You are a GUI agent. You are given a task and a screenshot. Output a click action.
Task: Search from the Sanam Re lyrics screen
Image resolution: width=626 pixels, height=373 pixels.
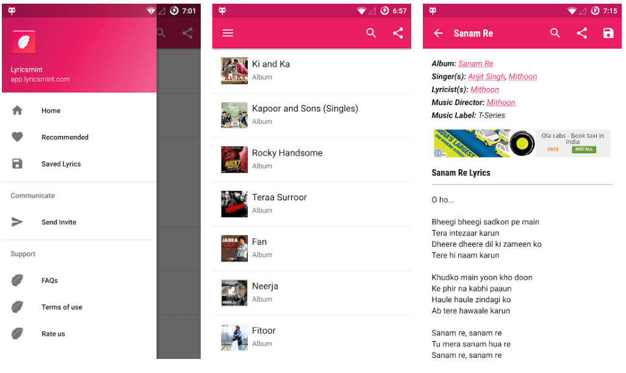555,34
